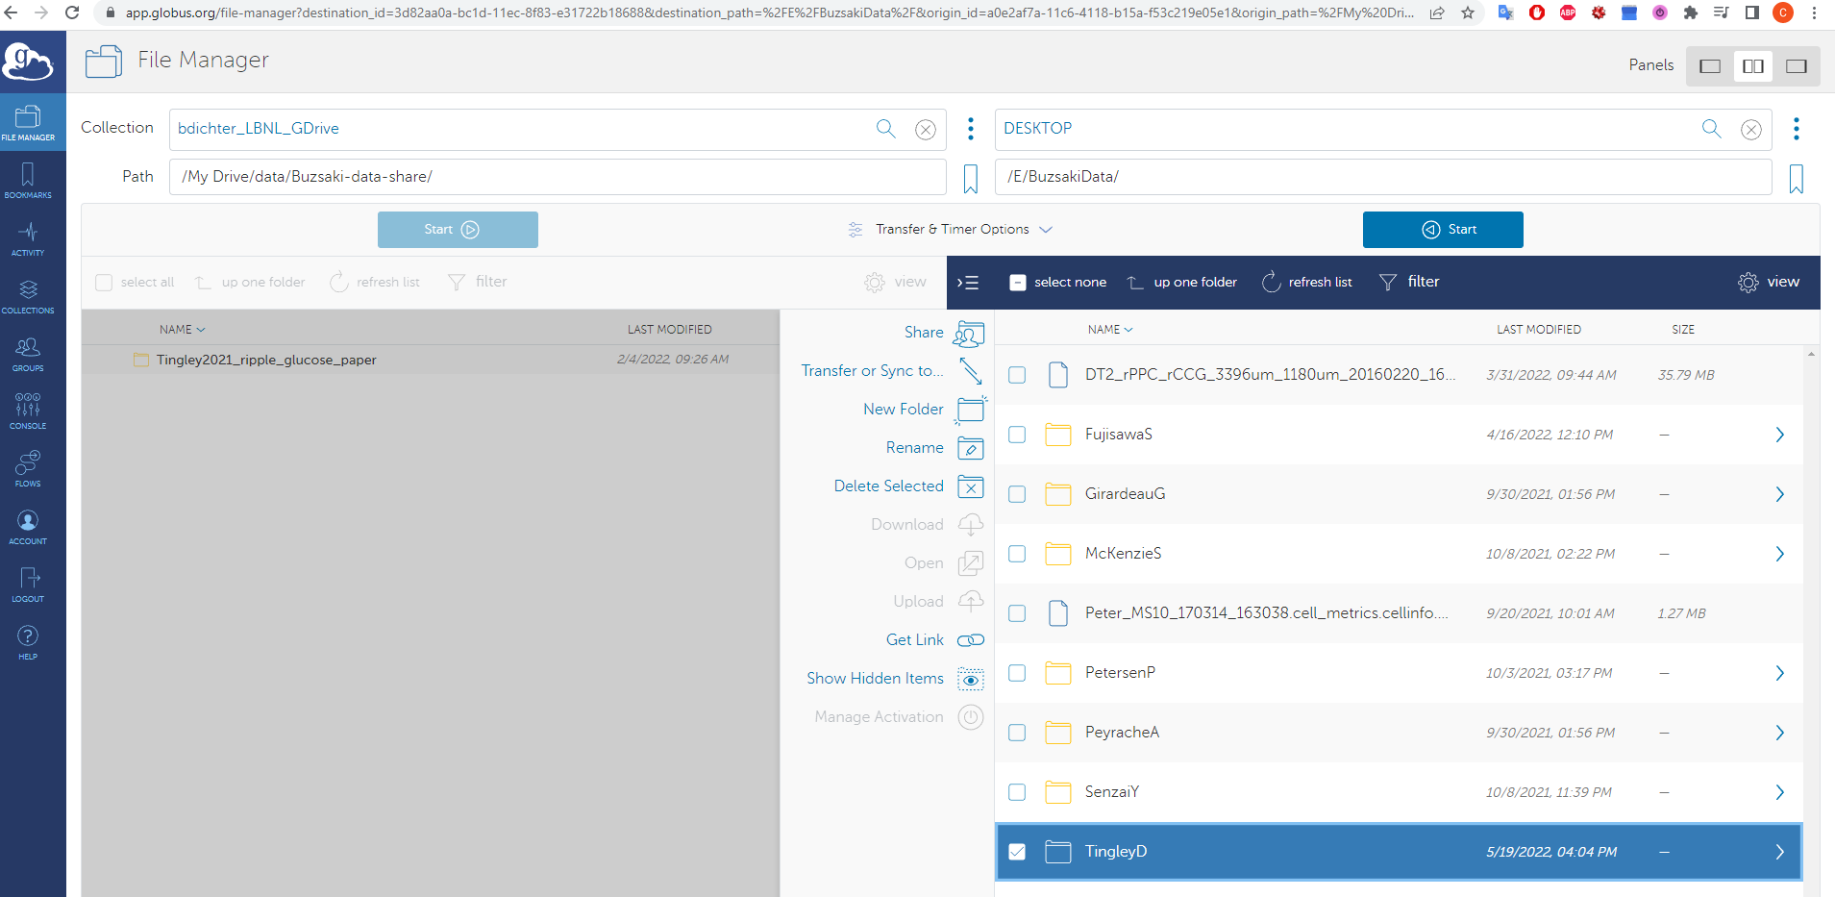
Task: Open the Help sidebar section
Action: [28, 641]
